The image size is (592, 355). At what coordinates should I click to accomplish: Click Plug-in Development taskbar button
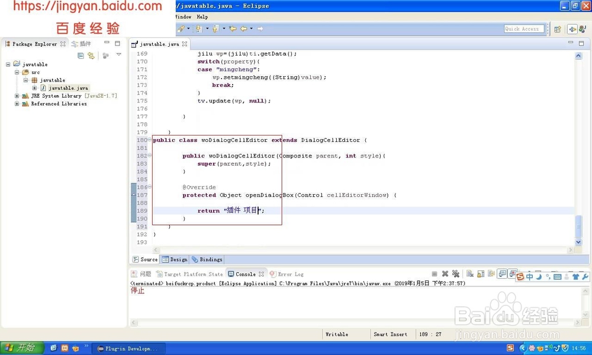tap(127, 348)
